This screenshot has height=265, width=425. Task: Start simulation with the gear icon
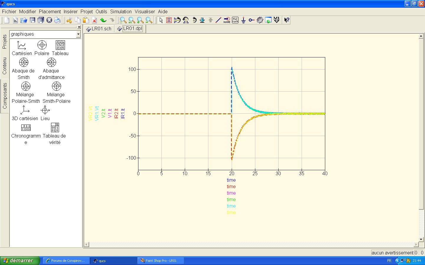260,20
